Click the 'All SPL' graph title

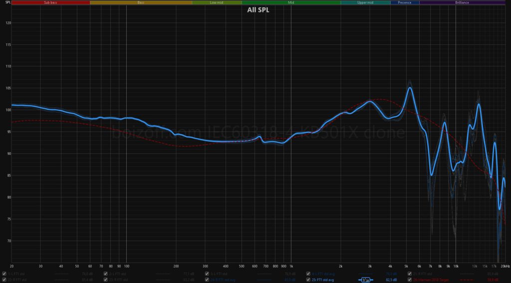click(x=258, y=10)
